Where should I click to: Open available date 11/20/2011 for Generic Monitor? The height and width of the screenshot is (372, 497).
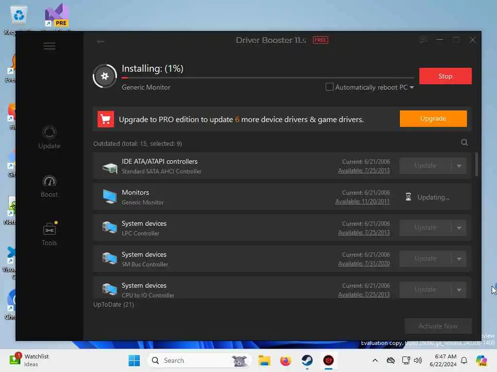point(362,201)
